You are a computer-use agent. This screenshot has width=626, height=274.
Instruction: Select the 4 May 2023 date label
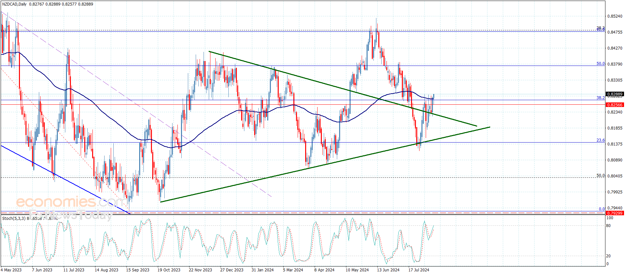coord(11,270)
